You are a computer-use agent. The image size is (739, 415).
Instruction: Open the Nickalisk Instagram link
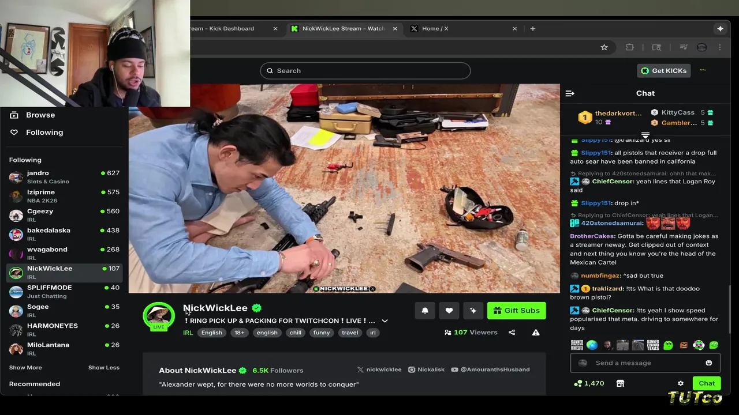[427, 369]
